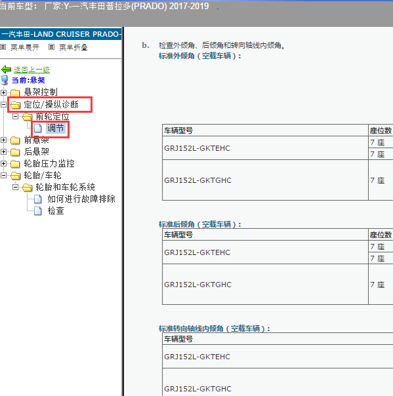The image size is (393, 396).
Task: Open the 调节 page
Action: point(56,128)
